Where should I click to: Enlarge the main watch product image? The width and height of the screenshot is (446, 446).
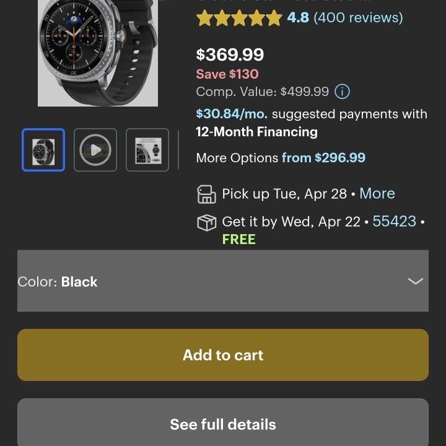point(98,53)
